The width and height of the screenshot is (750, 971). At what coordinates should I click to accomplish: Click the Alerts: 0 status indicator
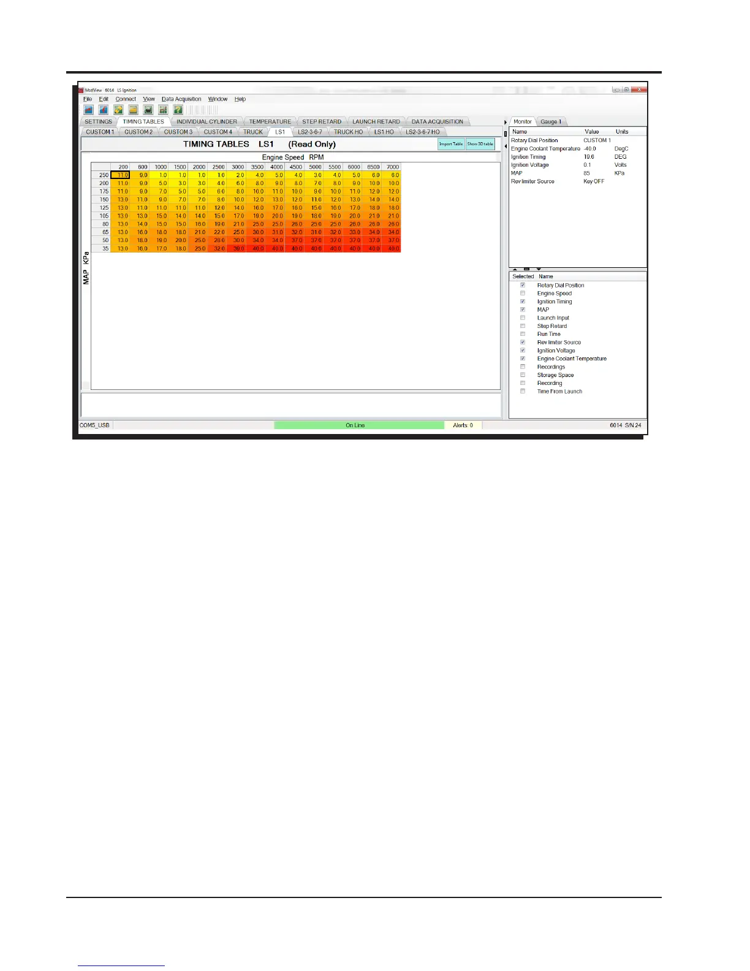coord(463,425)
